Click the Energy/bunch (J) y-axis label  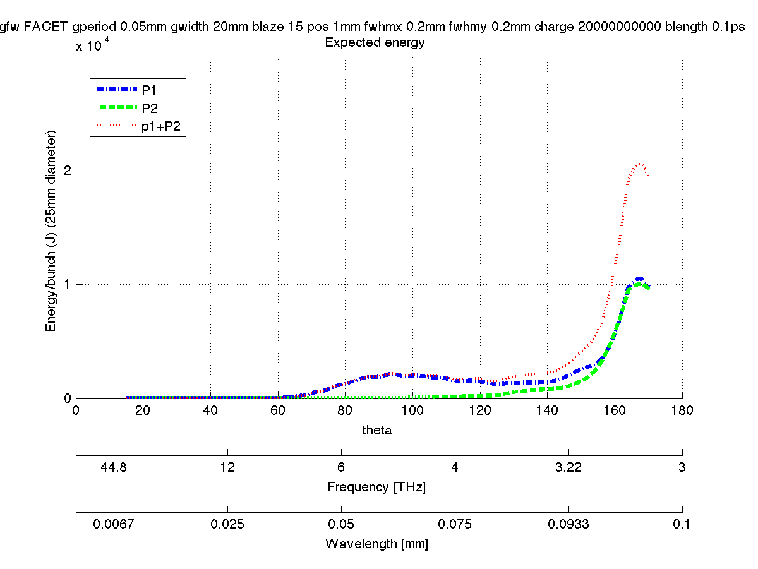[x=51, y=232]
